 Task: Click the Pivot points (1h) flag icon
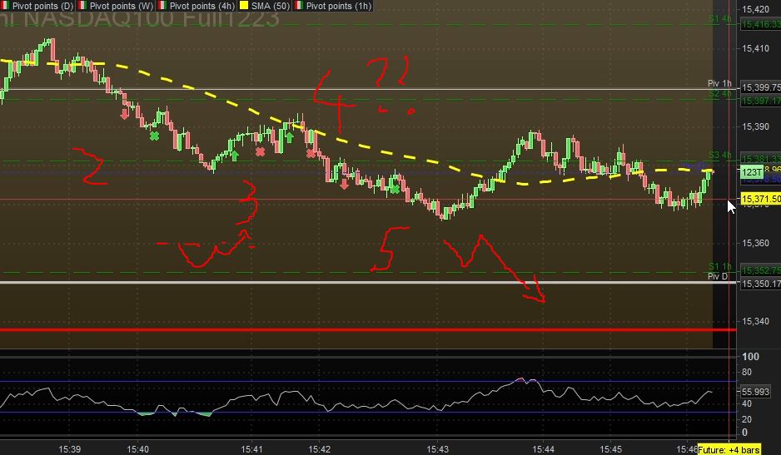coord(299,6)
